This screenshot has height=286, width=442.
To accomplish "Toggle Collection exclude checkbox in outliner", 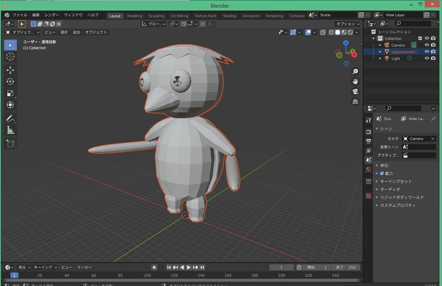I will (420, 38).
